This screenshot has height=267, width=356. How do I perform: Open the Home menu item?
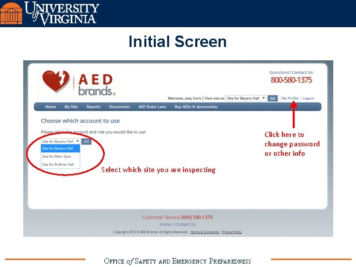pyautogui.click(x=50, y=107)
